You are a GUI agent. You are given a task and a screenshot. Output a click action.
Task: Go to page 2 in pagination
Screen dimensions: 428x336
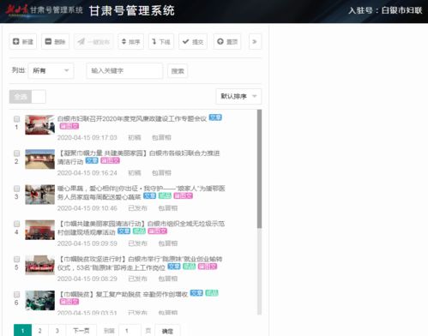click(40, 331)
